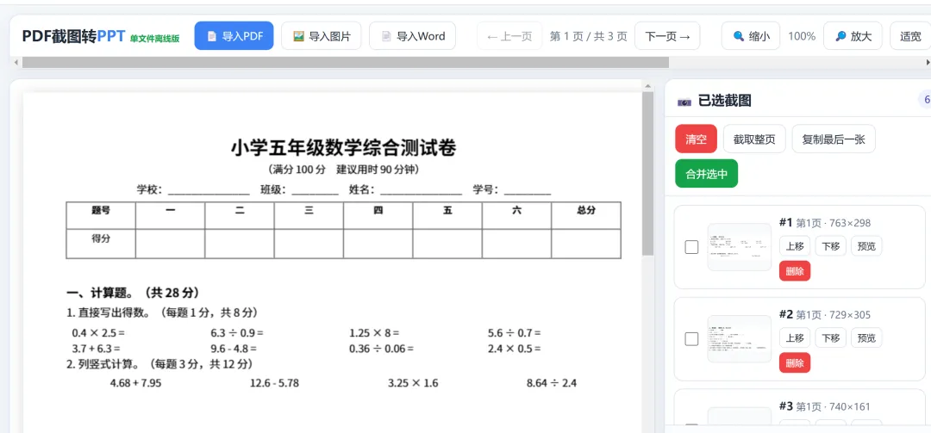Clear all screenshots with 清空
Screen dimensions: 931x433
(696, 139)
